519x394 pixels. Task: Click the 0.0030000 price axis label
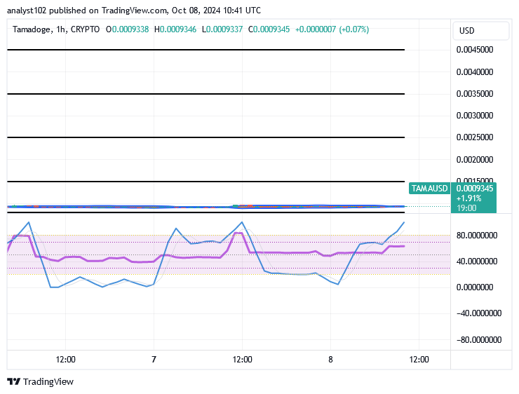pos(475,116)
